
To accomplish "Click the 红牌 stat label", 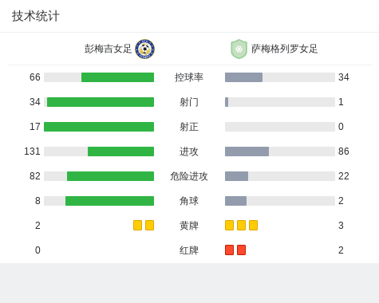I will pyautogui.click(x=189, y=250).
